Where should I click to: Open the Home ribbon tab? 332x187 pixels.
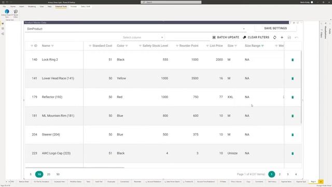point(13,7)
